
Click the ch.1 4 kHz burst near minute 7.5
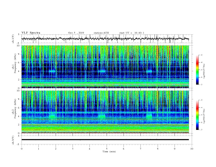149,71
